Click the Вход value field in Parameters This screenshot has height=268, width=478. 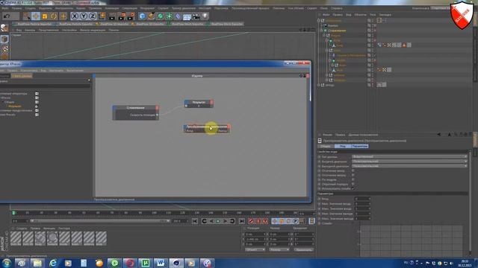tap(363, 199)
